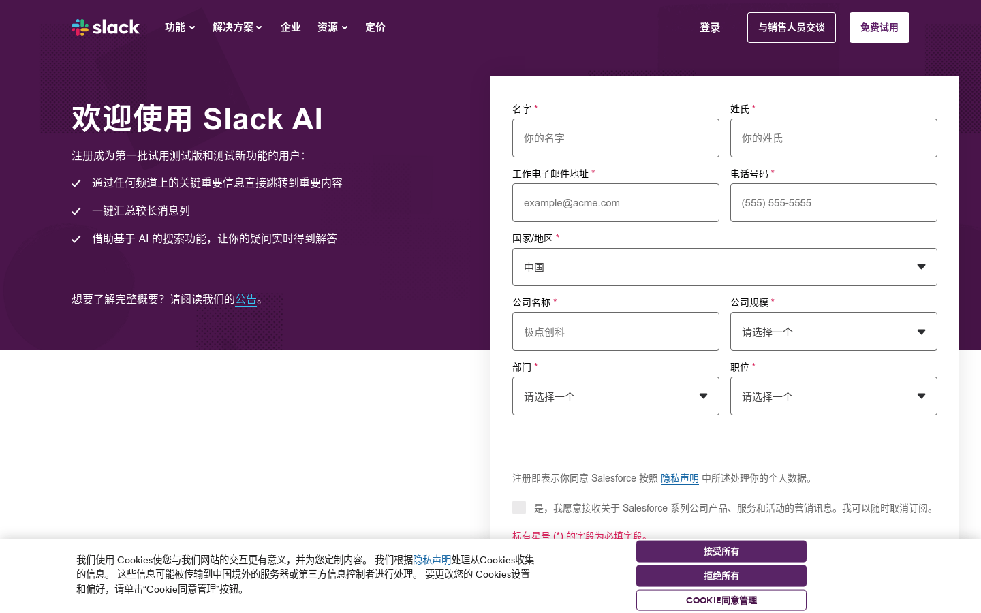Screen dimensions: 981x613
Task: Click the Slack logo
Action: click(106, 27)
